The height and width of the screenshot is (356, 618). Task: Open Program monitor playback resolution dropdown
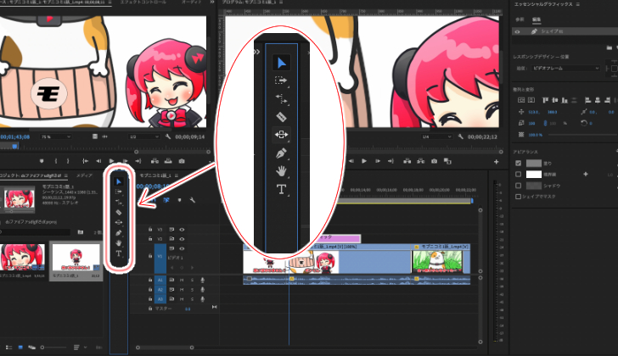point(436,136)
